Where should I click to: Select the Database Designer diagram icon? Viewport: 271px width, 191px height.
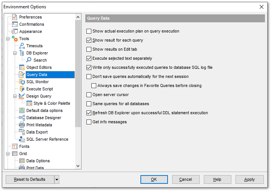pyautogui.click(x=22, y=118)
